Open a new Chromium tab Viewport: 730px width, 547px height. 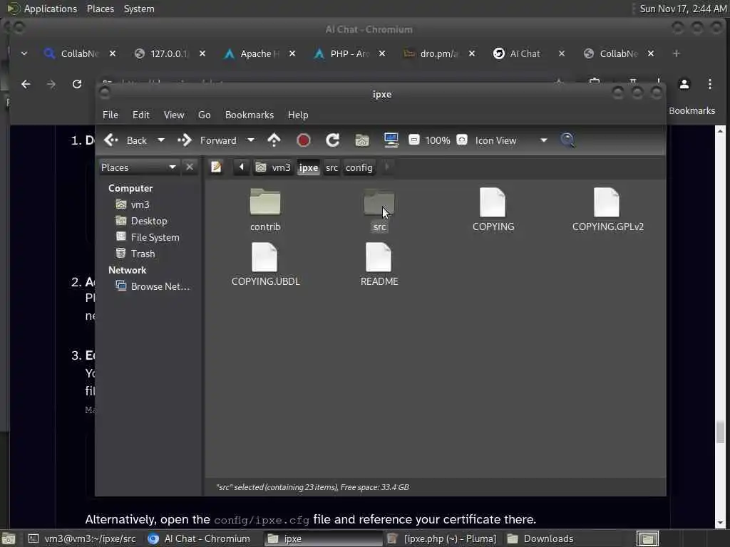click(x=676, y=53)
